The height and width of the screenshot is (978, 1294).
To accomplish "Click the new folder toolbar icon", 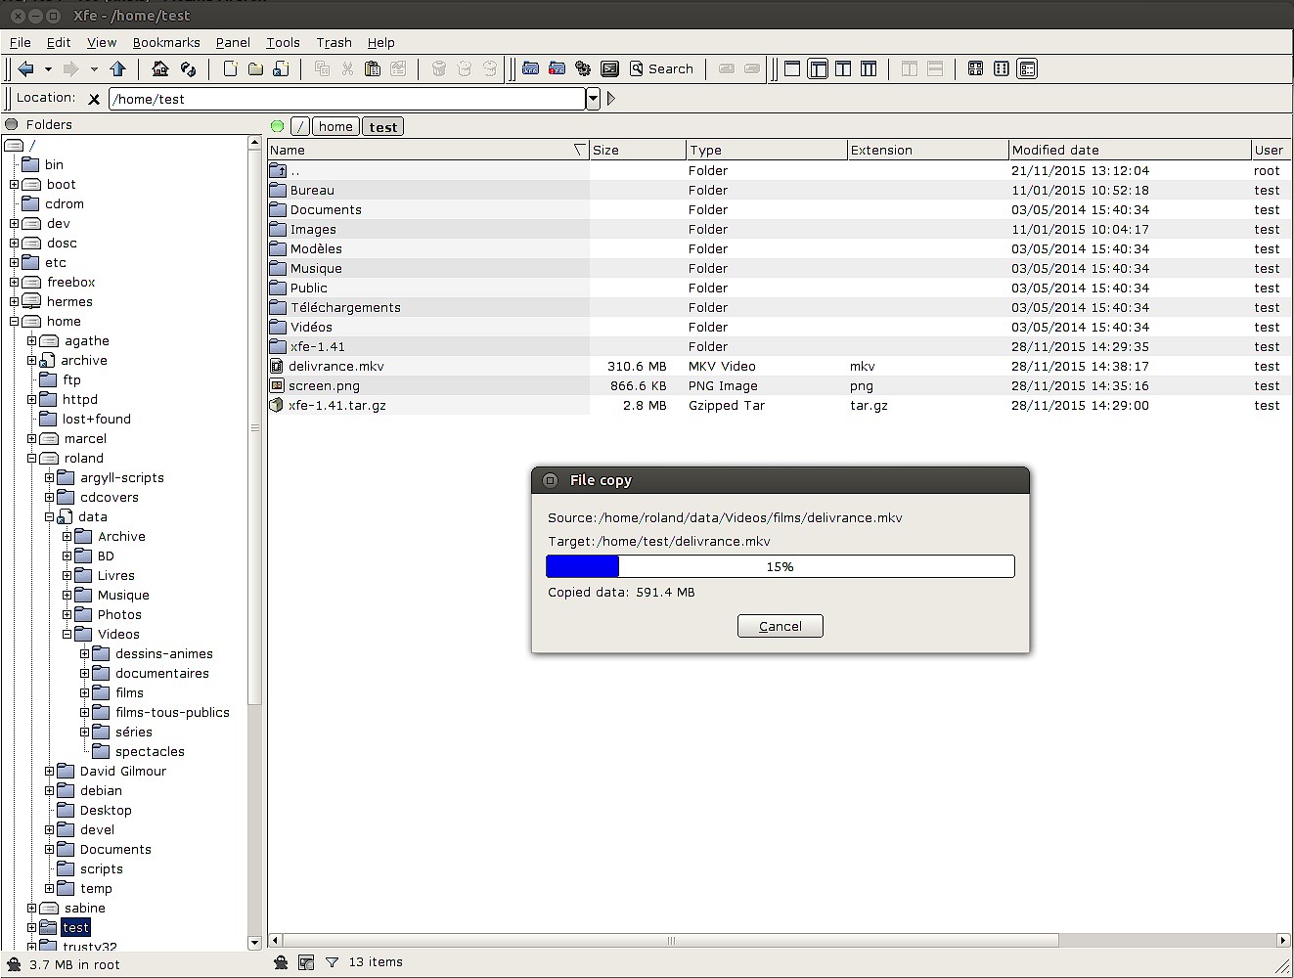I will (x=255, y=68).
